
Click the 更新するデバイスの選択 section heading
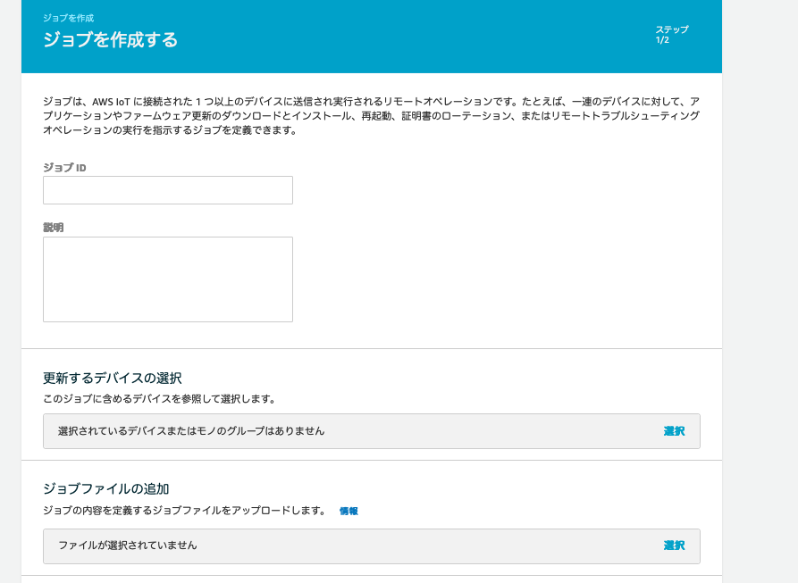pyautogui.click(x=112, y=378)
